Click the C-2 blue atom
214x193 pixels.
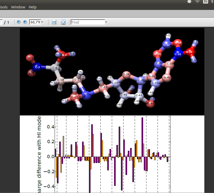click(x=37, y=67)
